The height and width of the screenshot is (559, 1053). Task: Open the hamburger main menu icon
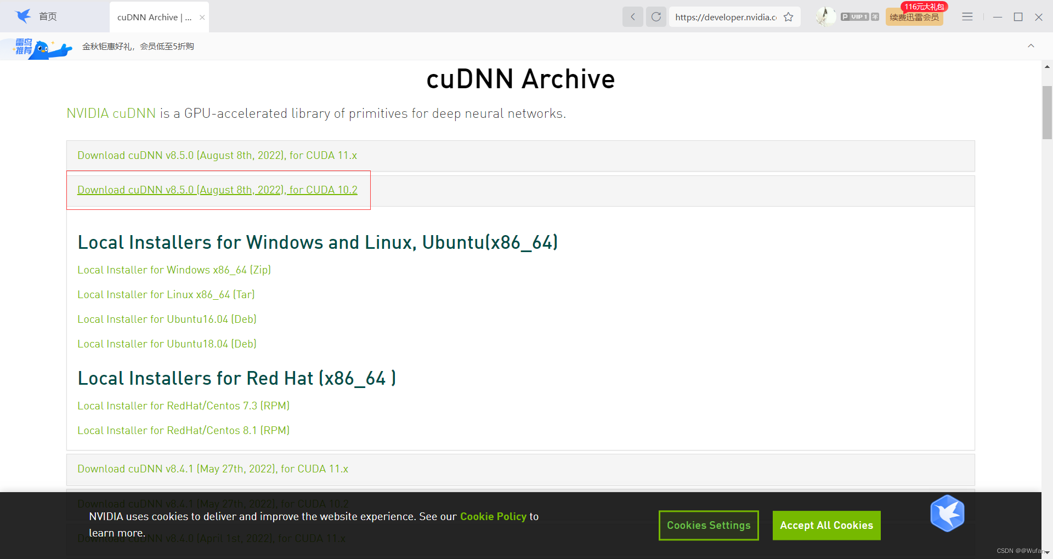pyautogui.click(x=967, y=17)
